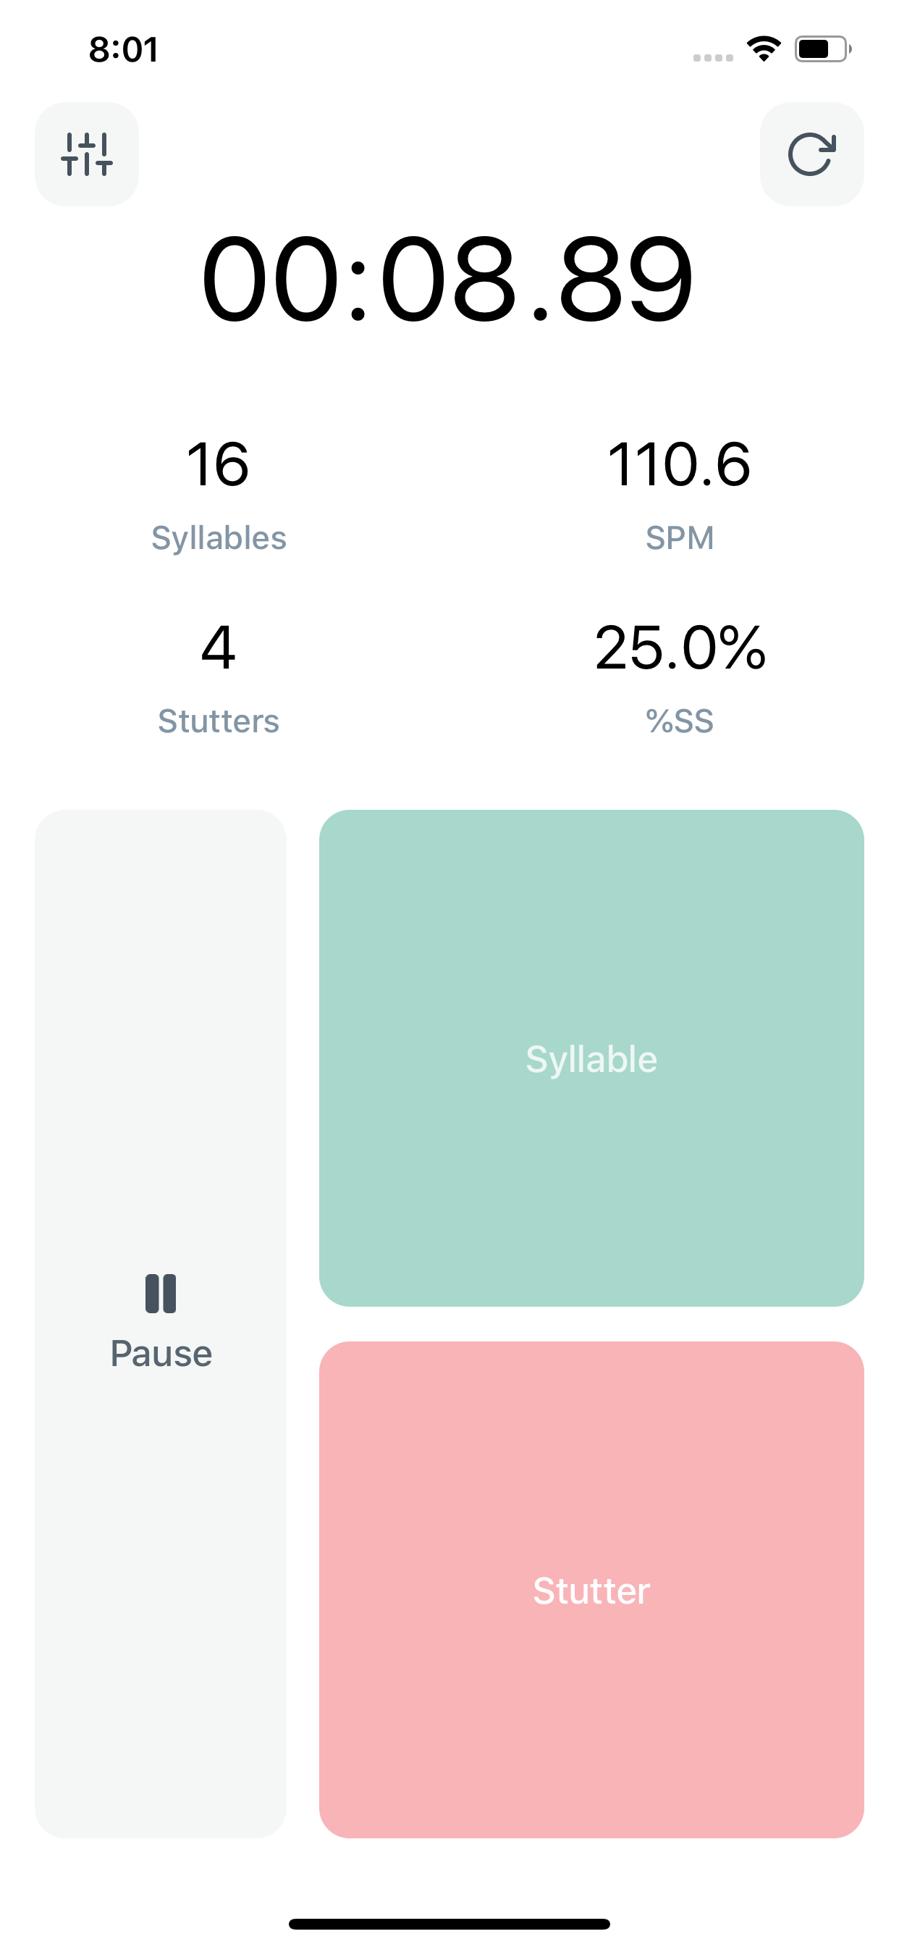
Task: Tap the stutter count number 4
Action: 219,648
